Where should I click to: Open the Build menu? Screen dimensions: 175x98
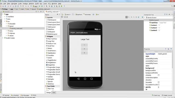pyautogui.click(x=37, y=4)
